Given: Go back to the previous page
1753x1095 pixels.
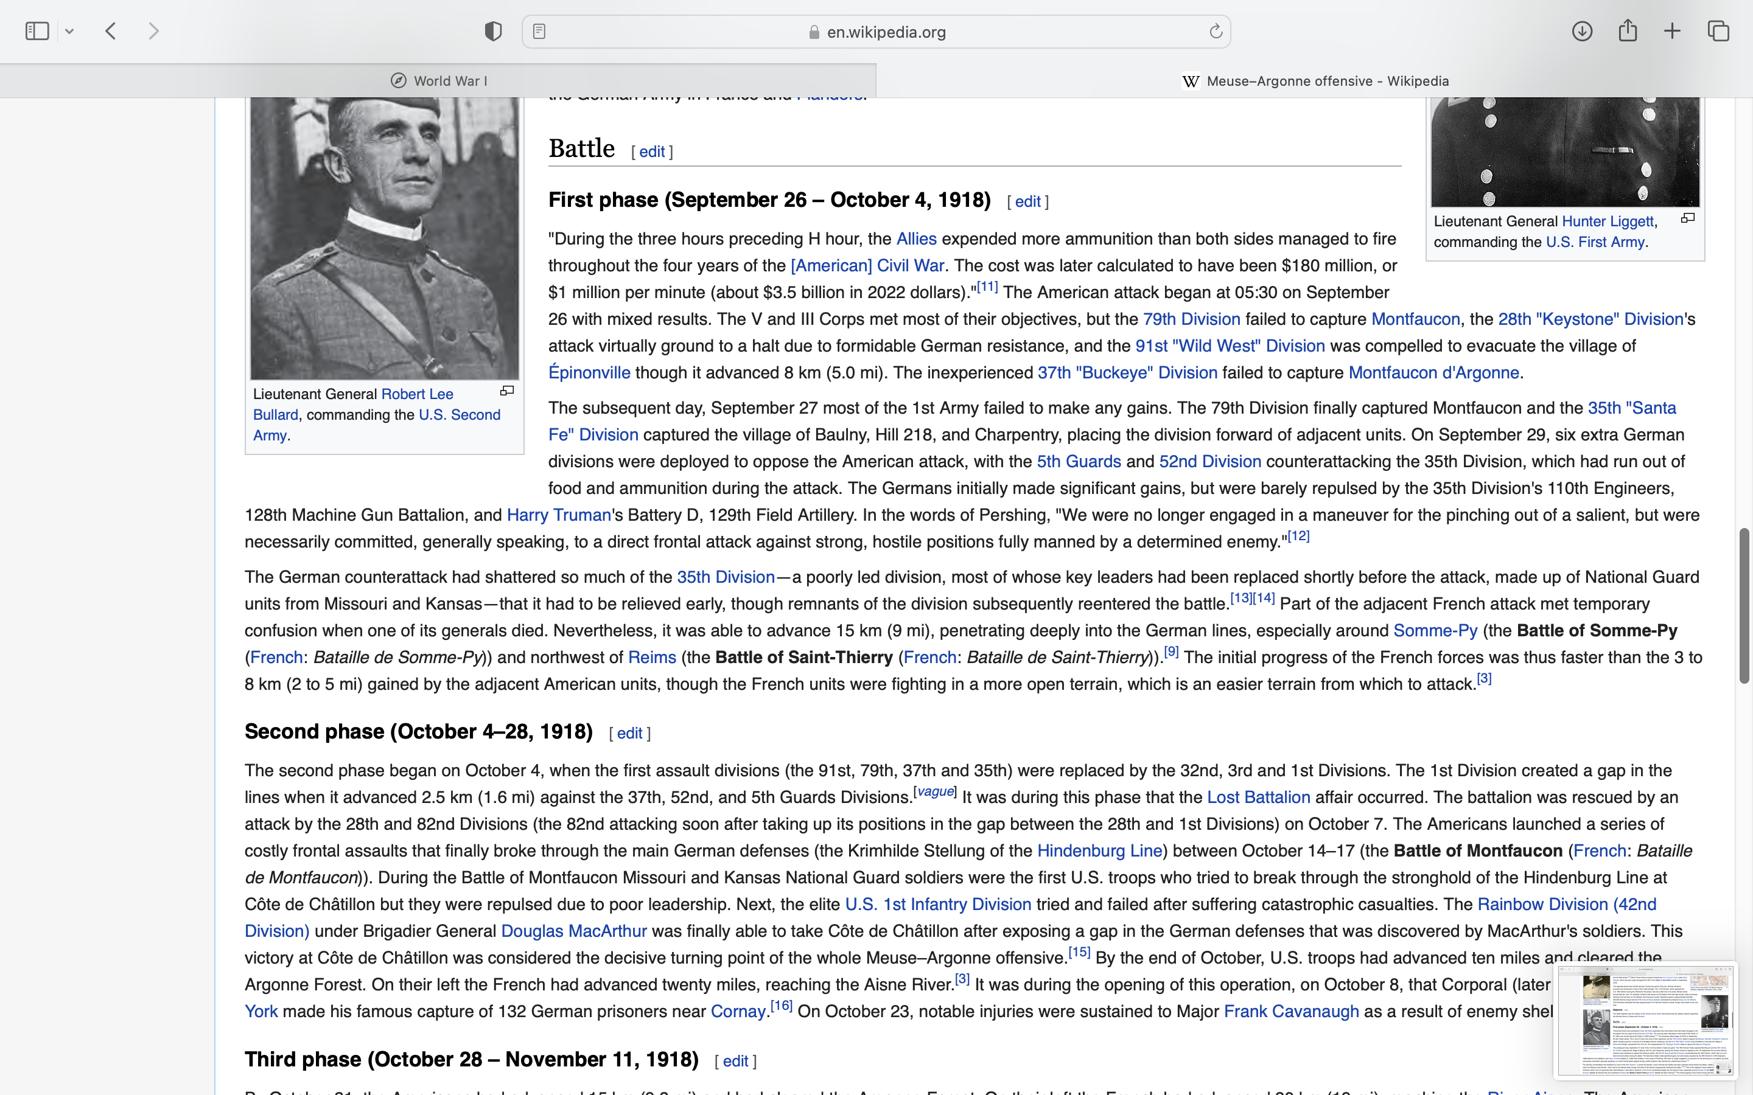Looking at the screenshot, I should pos(111,31).
